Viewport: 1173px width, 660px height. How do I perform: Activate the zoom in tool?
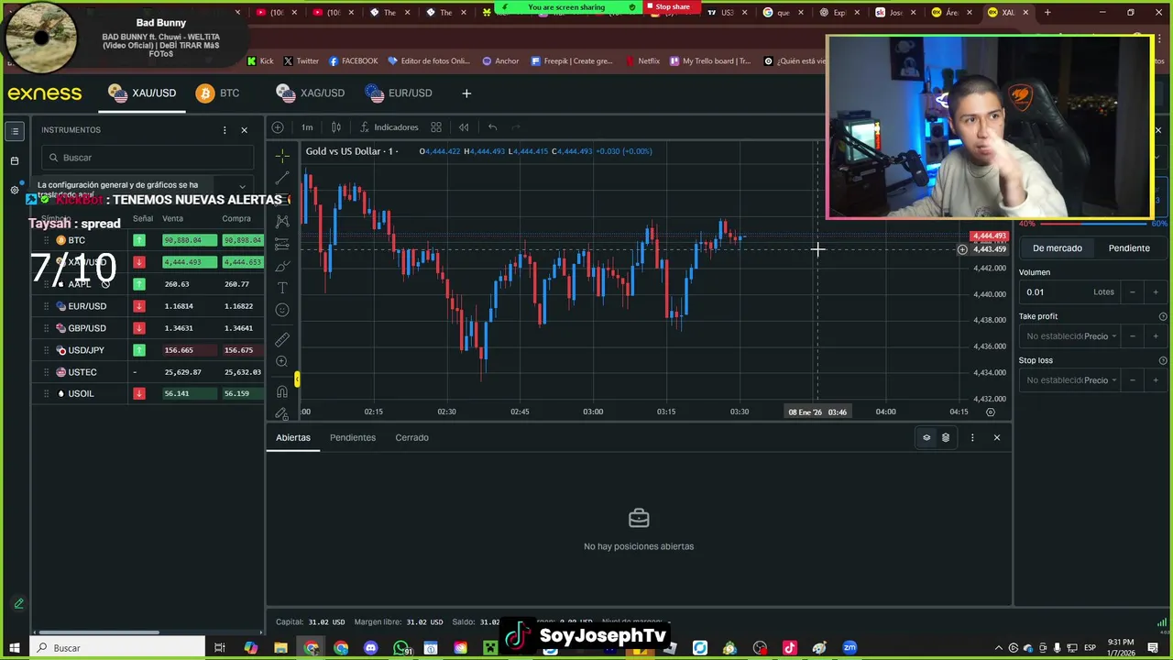282,362
